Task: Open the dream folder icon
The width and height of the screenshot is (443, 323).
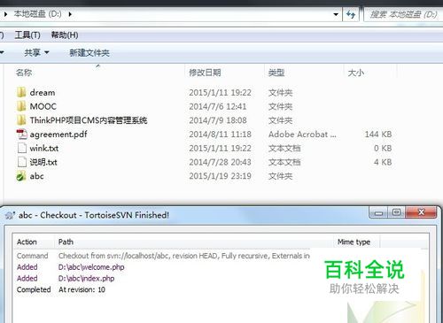Action: coord(21,92)
